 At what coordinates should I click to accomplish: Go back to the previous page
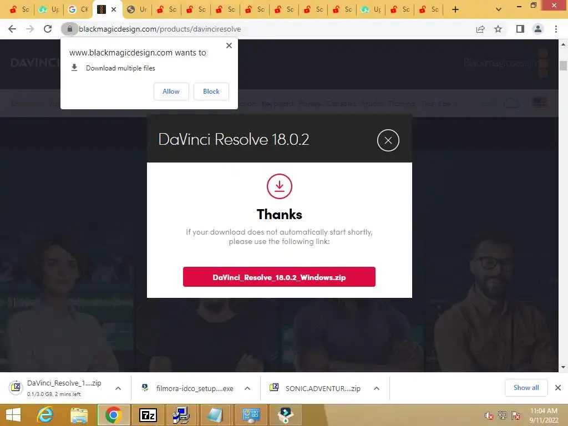[x=12, y=29]
